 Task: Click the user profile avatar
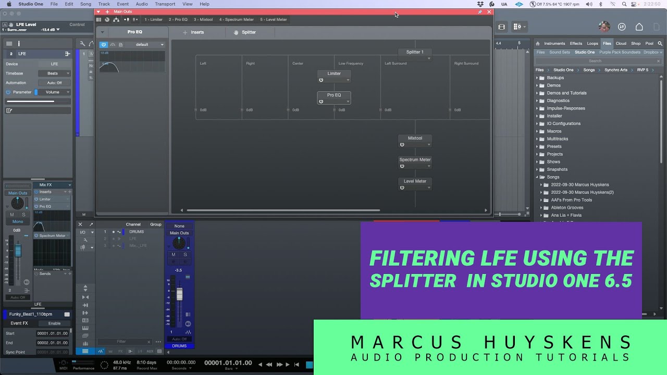click(x=604, y=27)
